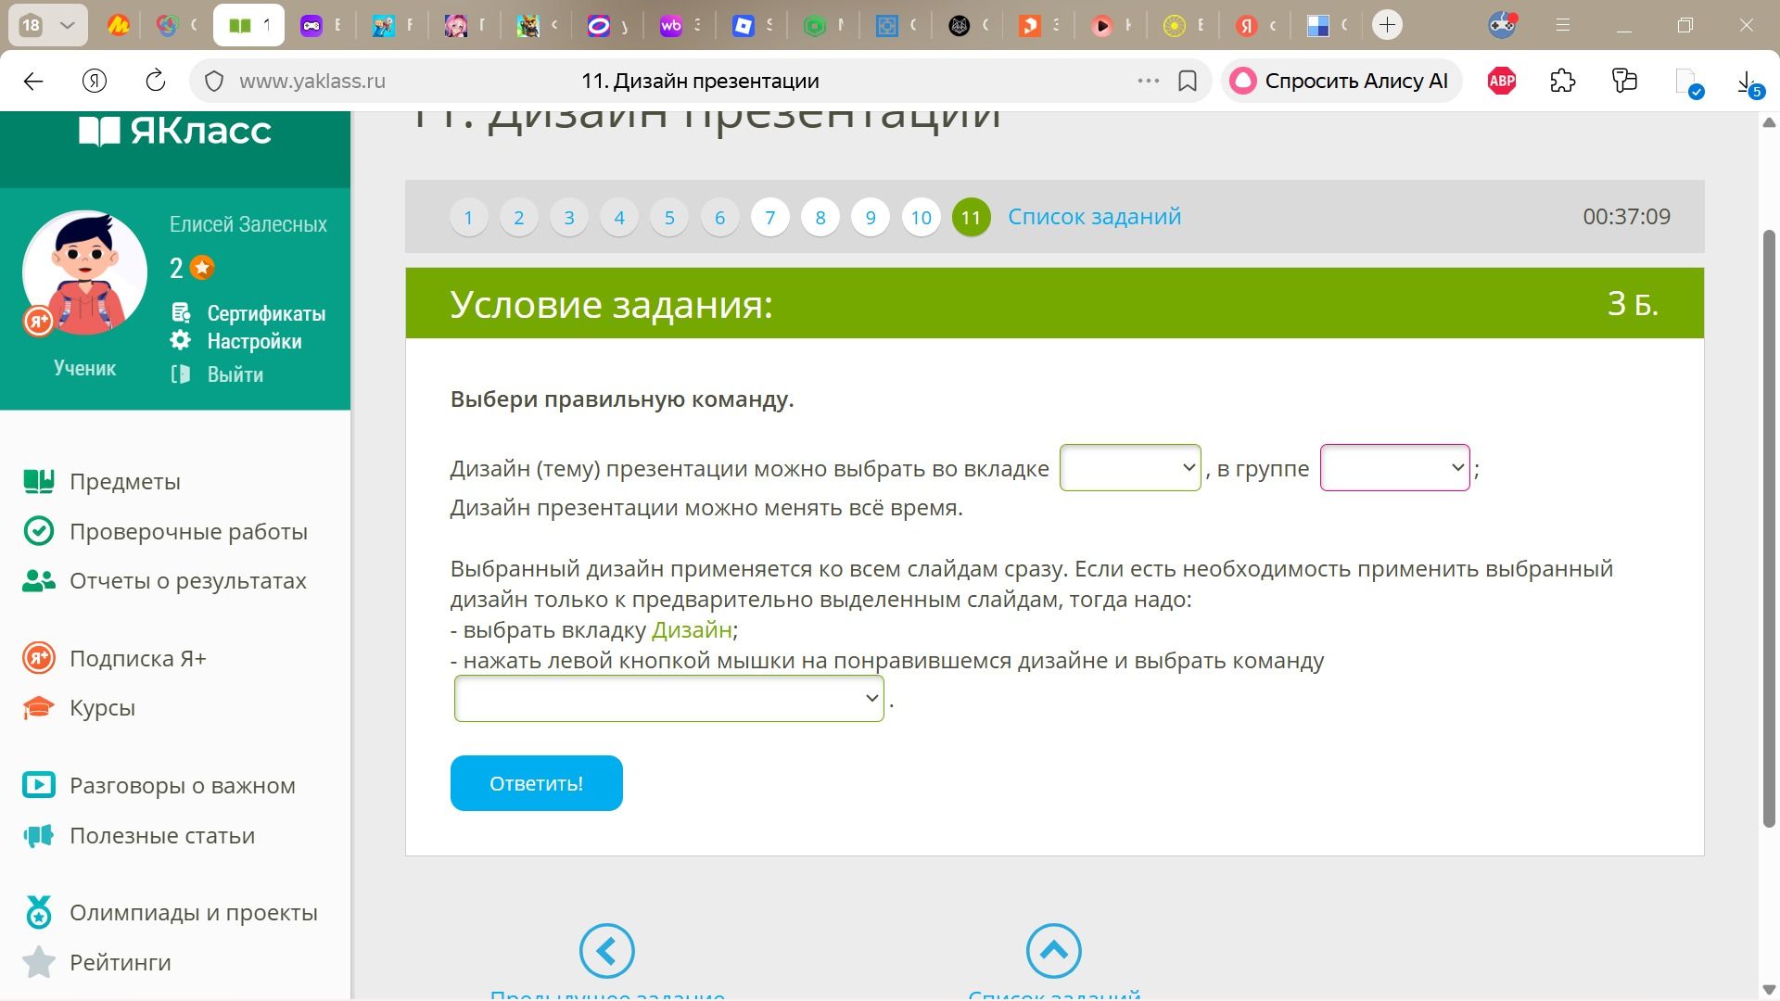Go to task number 10

(x=921, y=218)
